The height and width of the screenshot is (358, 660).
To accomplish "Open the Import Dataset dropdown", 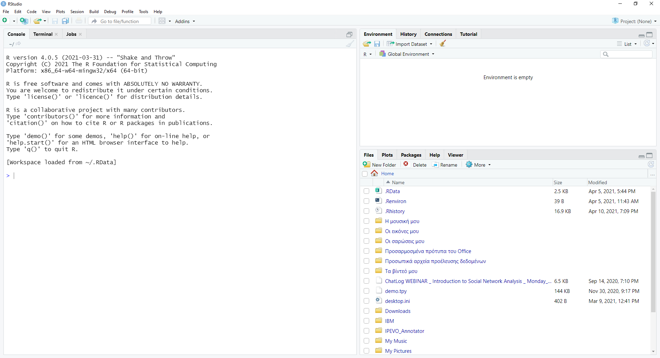I will tap(410, 44).
